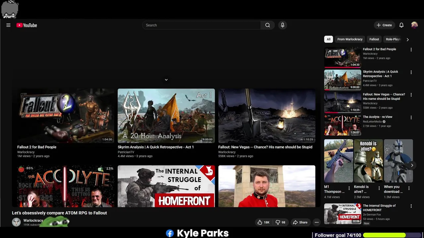Screen dimensions: 424x238
Task: Open the account avatar menu
Action: click(x=414, y=25)
